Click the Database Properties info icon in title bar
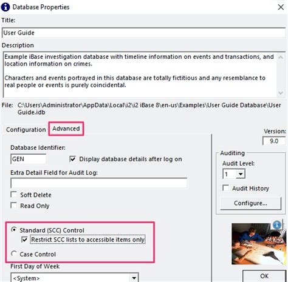Image resolution: width=288 pixels, height=282 pixels. pos(5,7)
